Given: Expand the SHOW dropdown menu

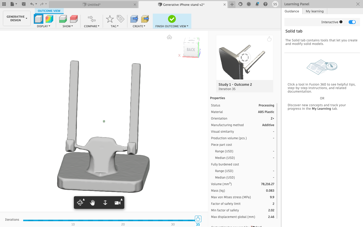Looking at the screenshot, I should coord(68,26).
